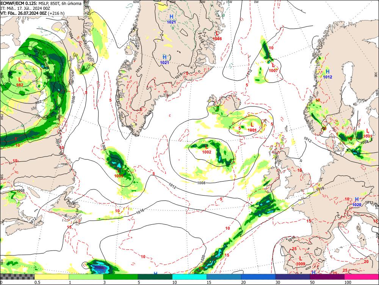Click the legend scale value 0.5

pos(37,282)
